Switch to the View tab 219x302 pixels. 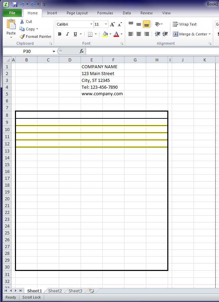(x=166, y=13)
